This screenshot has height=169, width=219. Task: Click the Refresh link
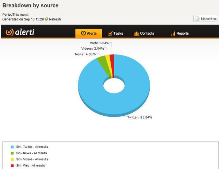(x=55, y=19)
